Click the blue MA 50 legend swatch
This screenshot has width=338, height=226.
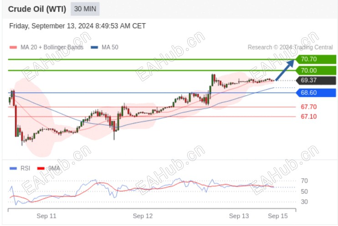coord(94,47)
